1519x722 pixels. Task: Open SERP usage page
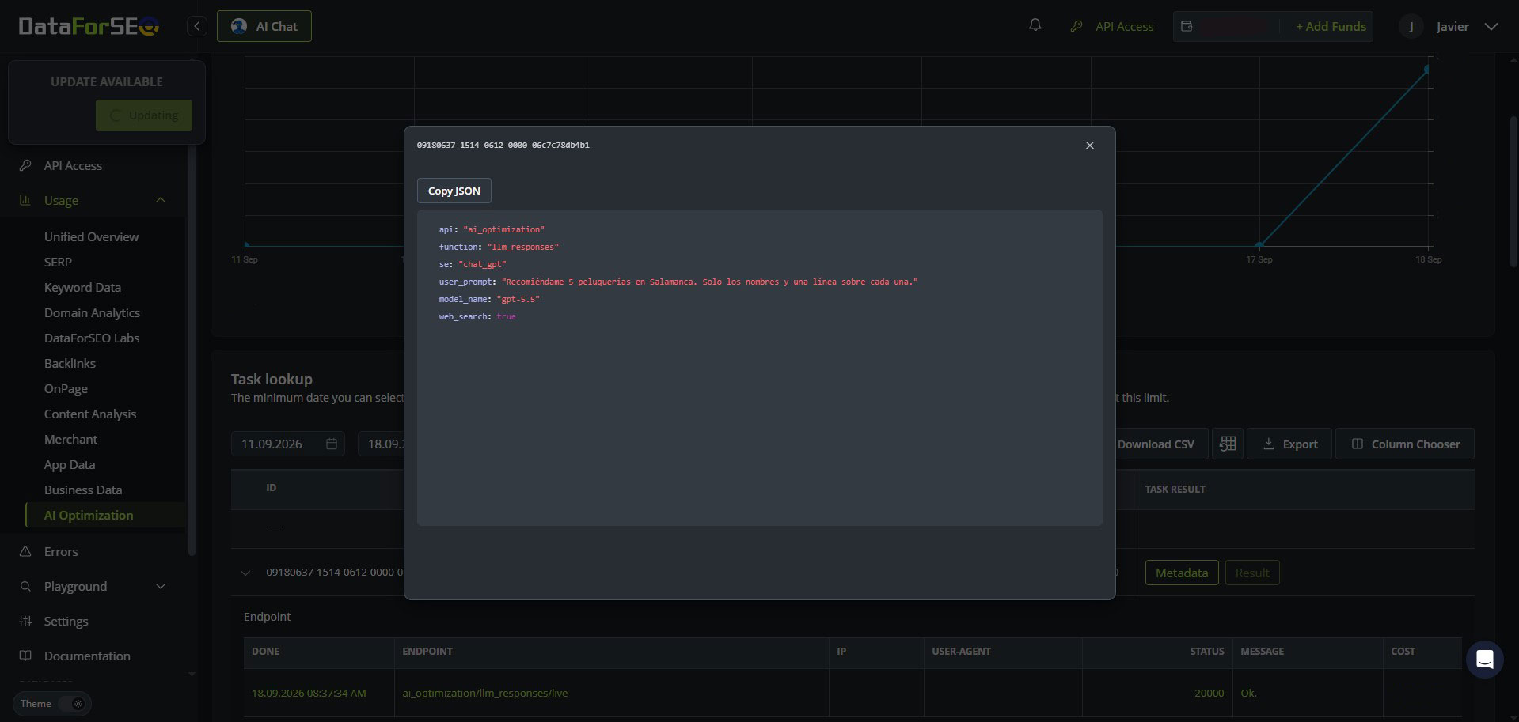tap(58, 262)
